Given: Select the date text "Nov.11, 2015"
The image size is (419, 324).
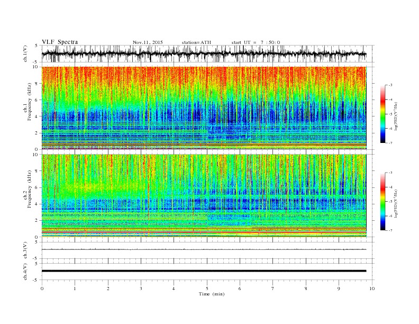Looking at the screenshot, I should point(148,42).
